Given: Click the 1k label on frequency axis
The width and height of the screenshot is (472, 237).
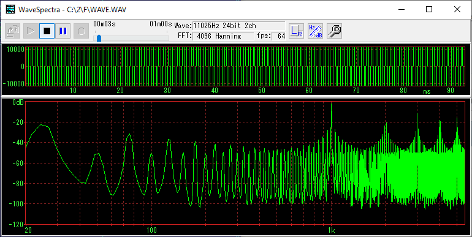Looking at the screenshot, I should tap(331, 231).
